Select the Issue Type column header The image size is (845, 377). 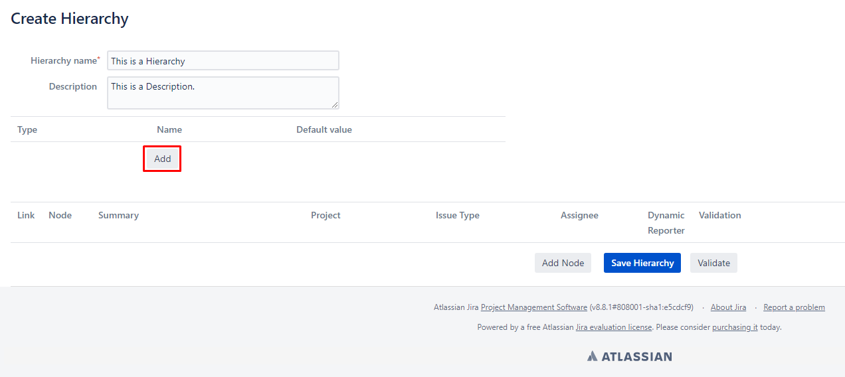point(457,215)
